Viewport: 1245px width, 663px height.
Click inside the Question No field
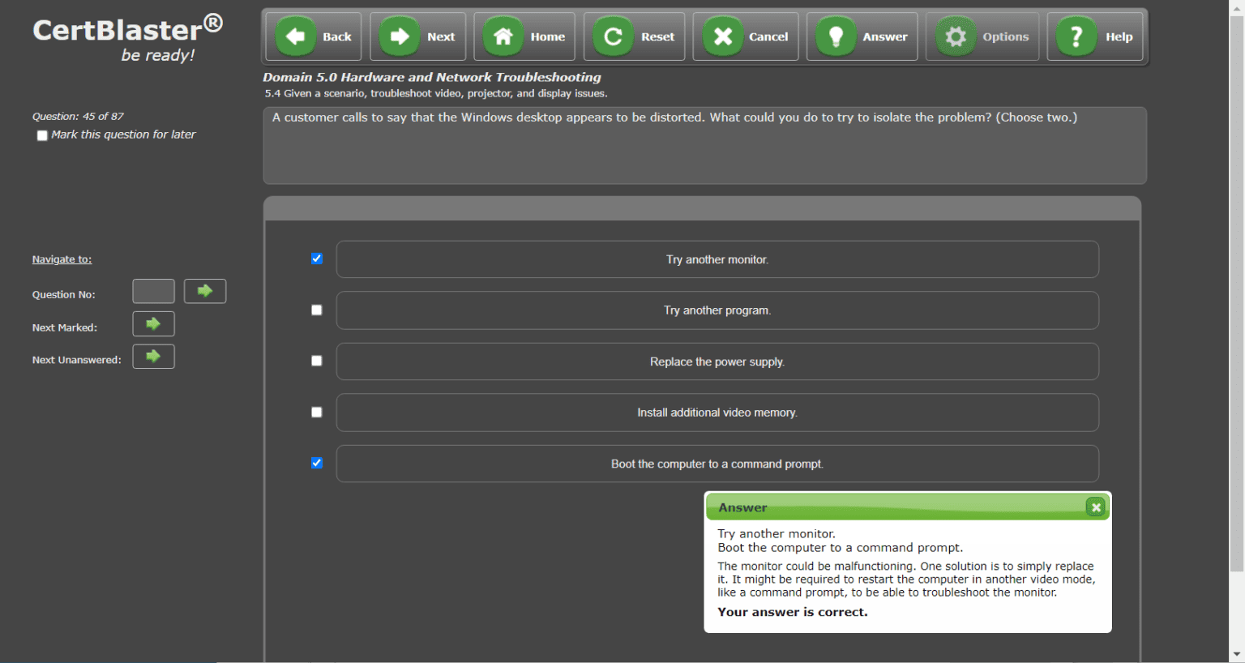click(153, 291)
